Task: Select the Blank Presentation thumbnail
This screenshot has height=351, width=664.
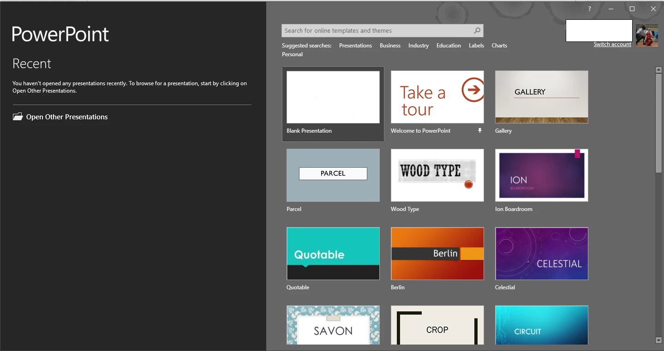Action: [333, 97]
